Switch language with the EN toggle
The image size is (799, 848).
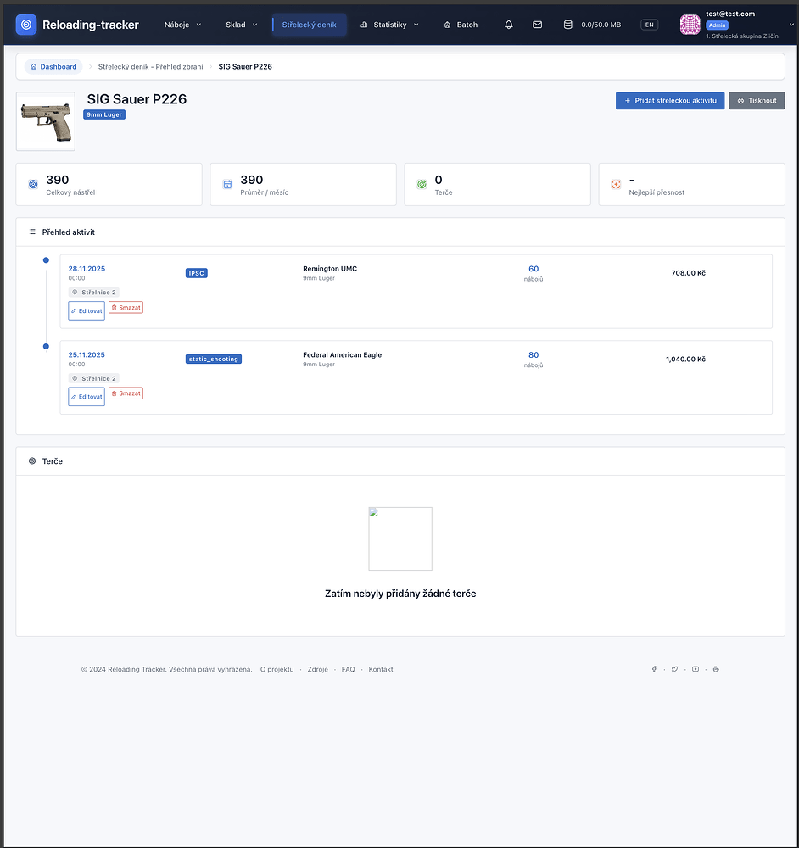tap(650, 25)
